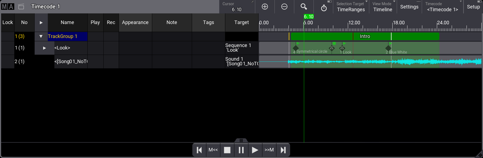
Task: Open the Timecode selection dropdown
Action: point(442,7)
